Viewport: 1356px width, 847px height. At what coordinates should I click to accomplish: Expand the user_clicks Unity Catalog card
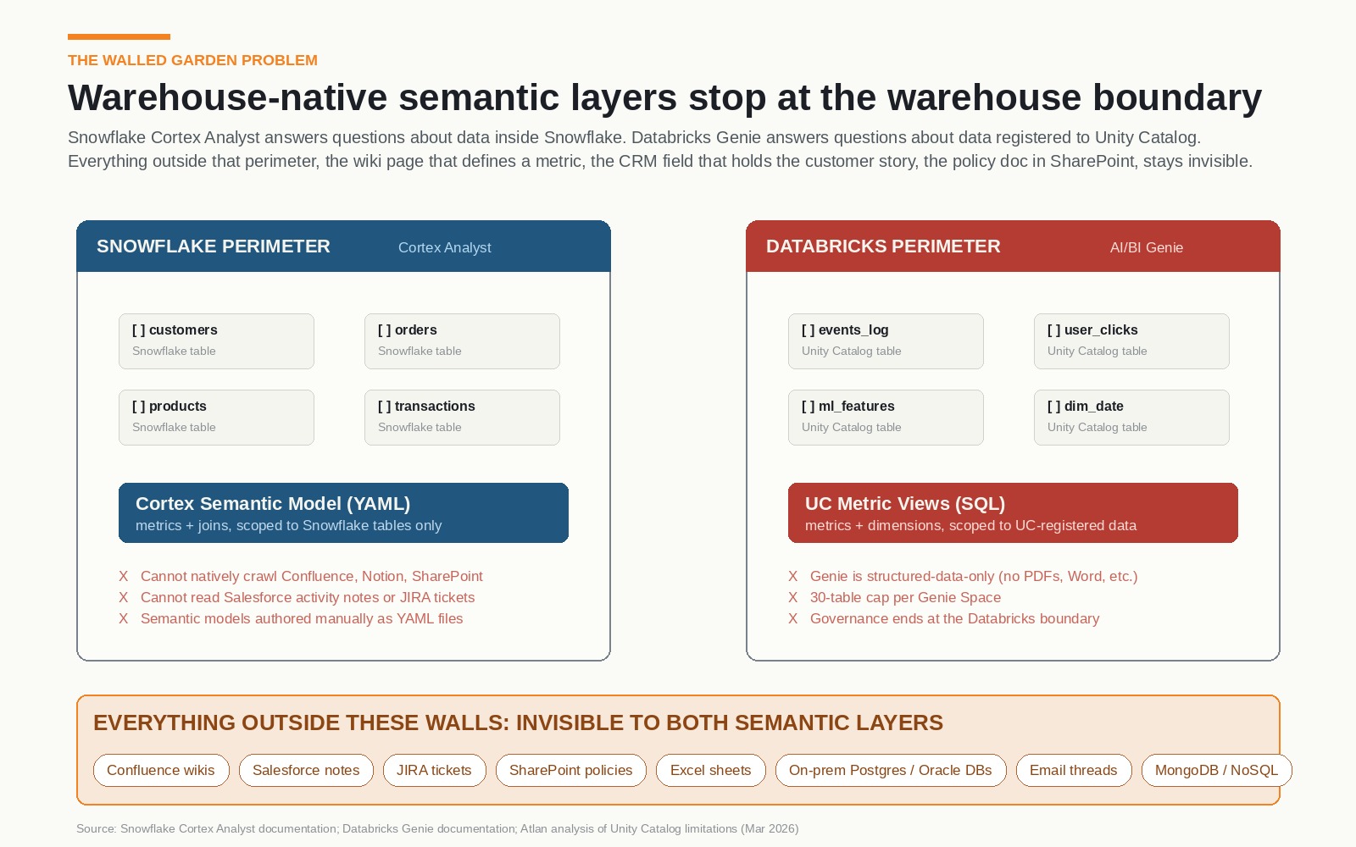(1131, 340)
